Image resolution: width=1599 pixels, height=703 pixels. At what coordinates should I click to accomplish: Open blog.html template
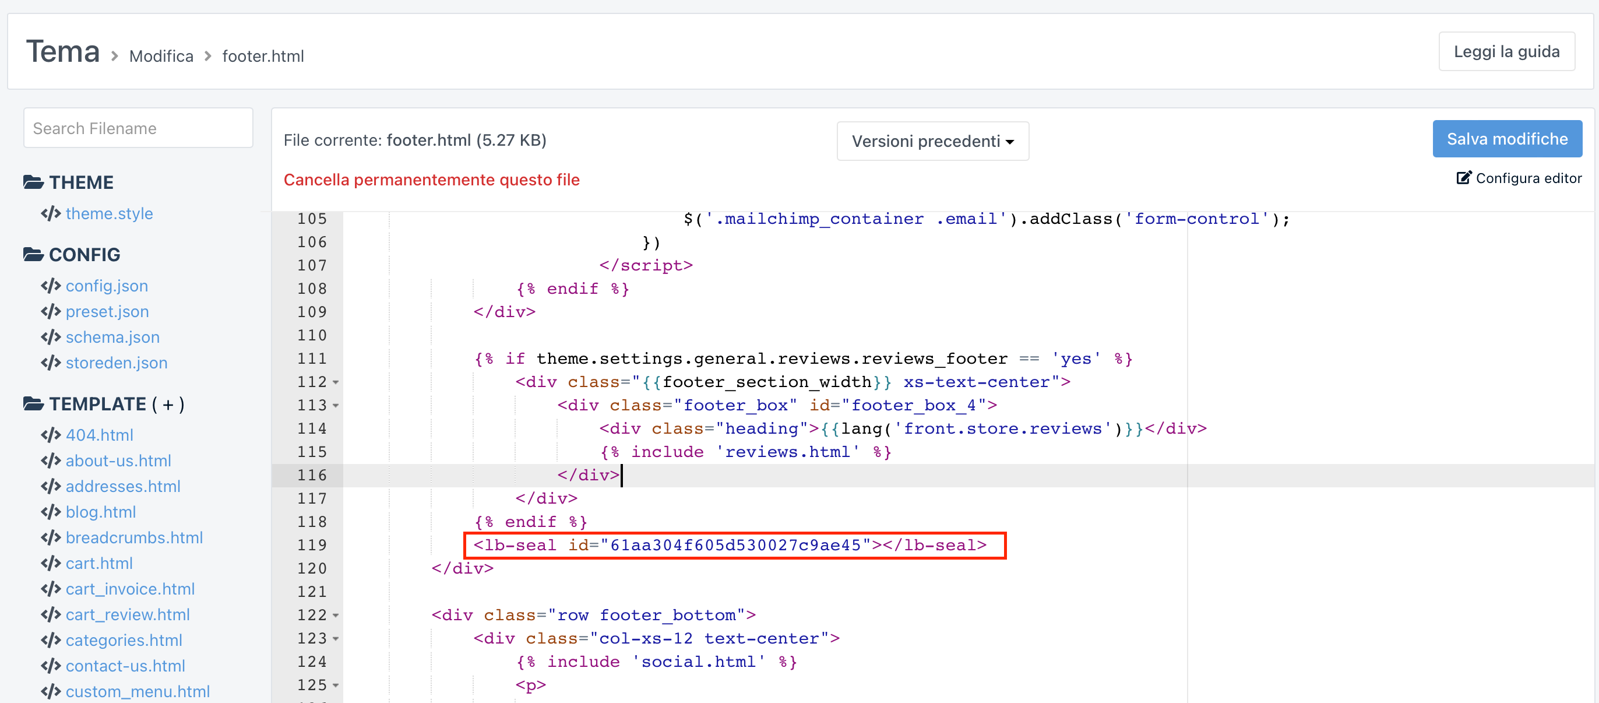[101, 512]
